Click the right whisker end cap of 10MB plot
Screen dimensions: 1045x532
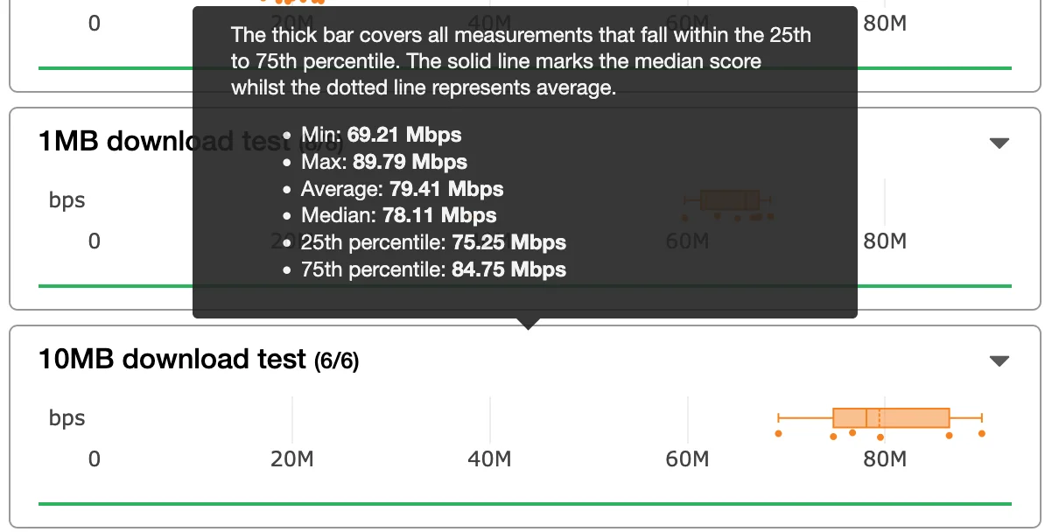pos(982,417)
